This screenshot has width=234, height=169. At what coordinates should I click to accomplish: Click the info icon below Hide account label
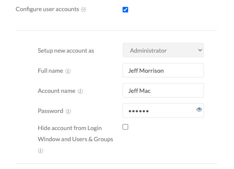pos(40,151)
